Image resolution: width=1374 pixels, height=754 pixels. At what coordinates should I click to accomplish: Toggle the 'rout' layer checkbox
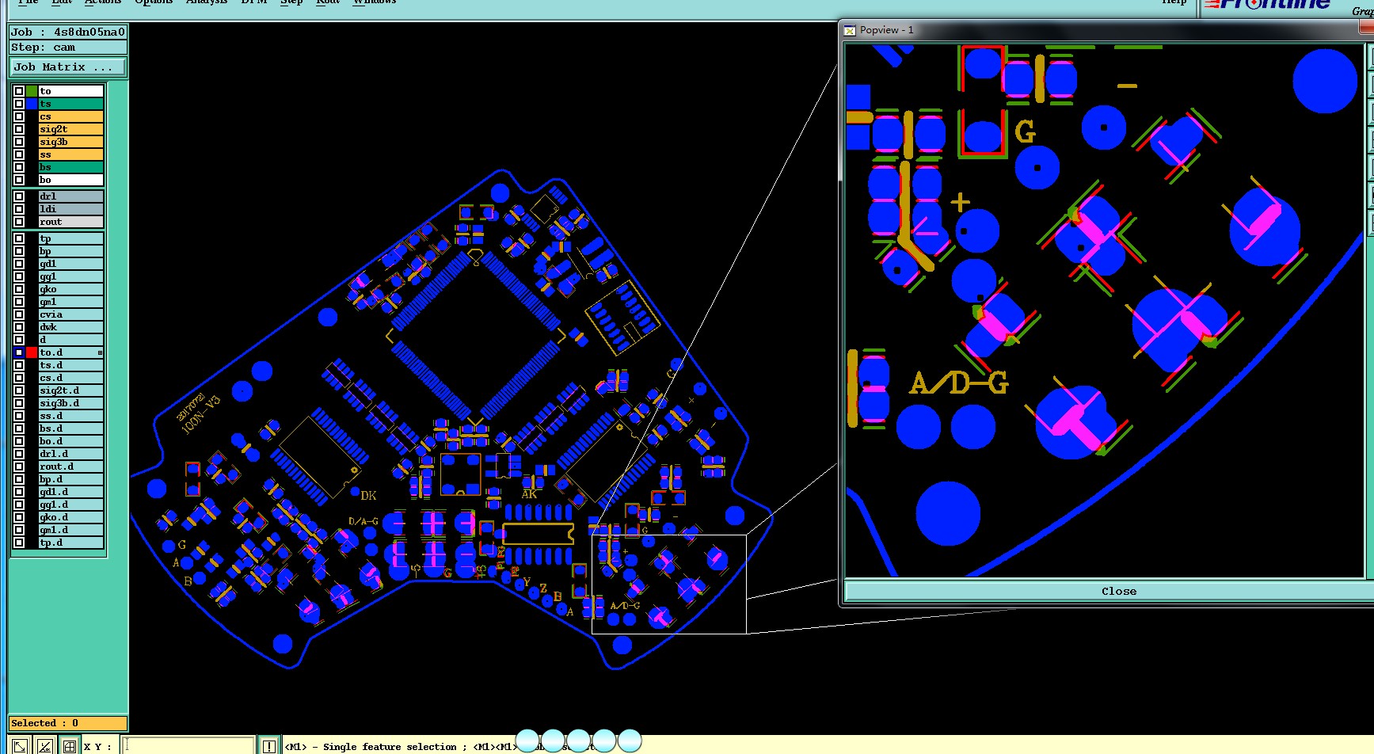(x=19, y=222)
